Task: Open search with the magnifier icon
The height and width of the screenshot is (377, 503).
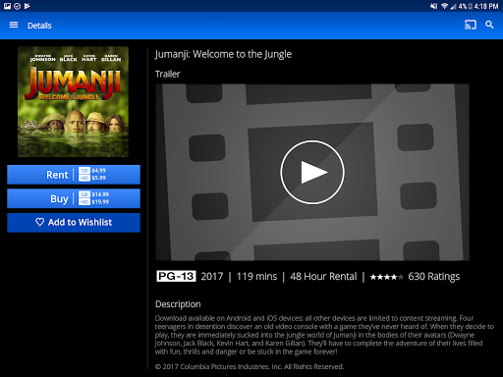Action: (x=489, y=25)
